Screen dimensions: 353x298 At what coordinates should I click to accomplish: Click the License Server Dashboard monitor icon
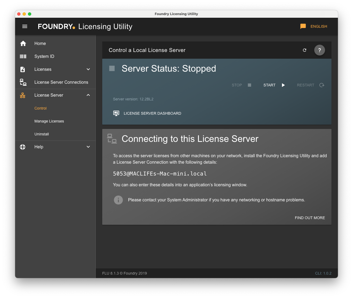(x=116, y=113)
